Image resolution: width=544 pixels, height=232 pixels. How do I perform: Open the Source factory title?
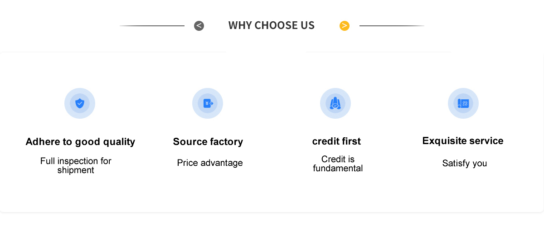[x=208, y=142]
